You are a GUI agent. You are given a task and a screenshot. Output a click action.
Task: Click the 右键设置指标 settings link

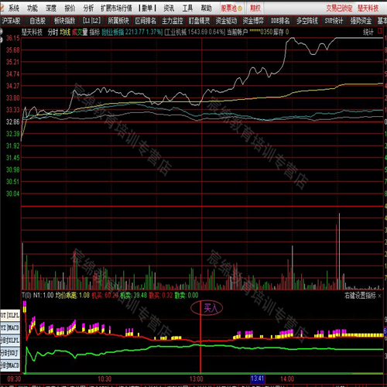[x=360, y=296]
